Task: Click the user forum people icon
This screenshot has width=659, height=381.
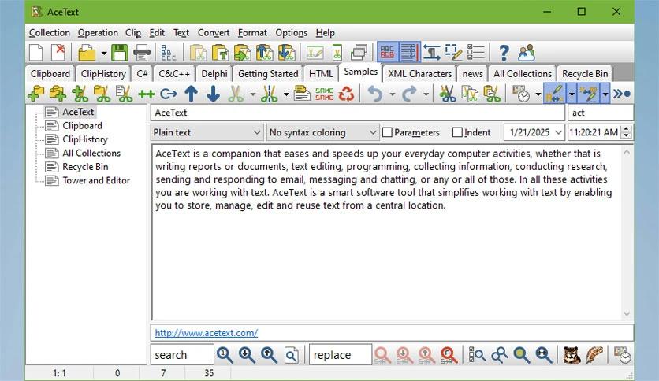Action: click(x=527, y=53)
